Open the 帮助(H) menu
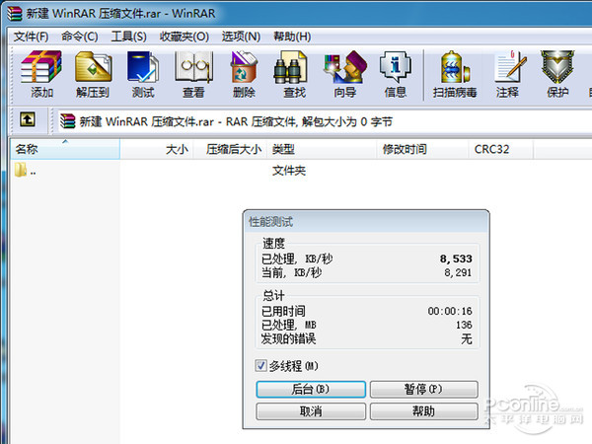Image resolution: width=592 pixels, height=444 pixels. [x=292, y=37]
